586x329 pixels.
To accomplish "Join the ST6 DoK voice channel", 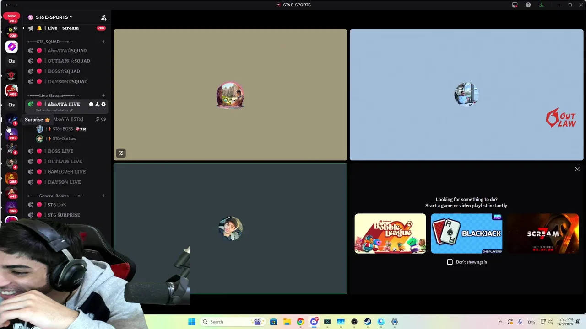I will (66, 205).
